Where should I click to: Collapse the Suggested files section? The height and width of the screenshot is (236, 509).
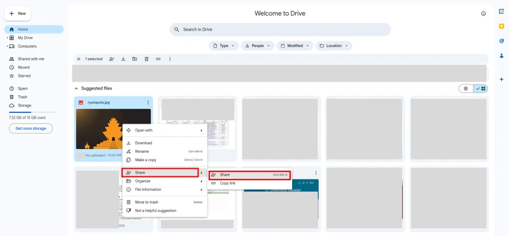point(76,88)
